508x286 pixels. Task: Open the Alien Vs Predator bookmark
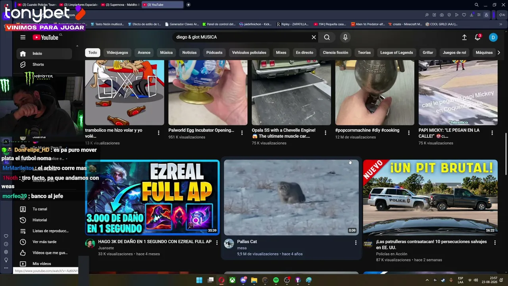tap(368, 24)
